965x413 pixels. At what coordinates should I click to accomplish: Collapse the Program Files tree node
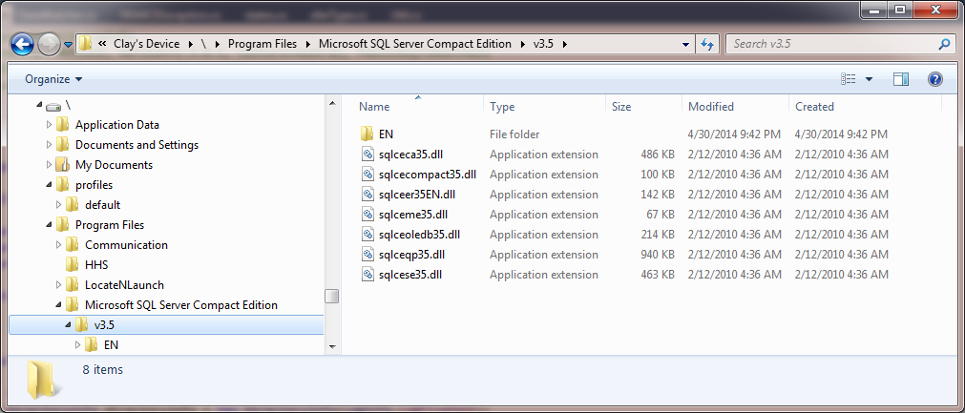click(x=50, y=225)
